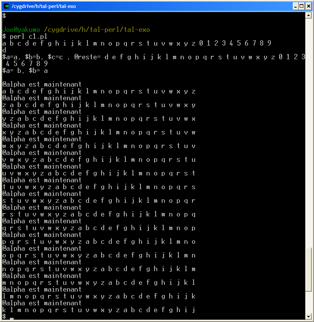
Task: Click the green prompt text Joe@yakumo
Action: (x=21, y=30)
